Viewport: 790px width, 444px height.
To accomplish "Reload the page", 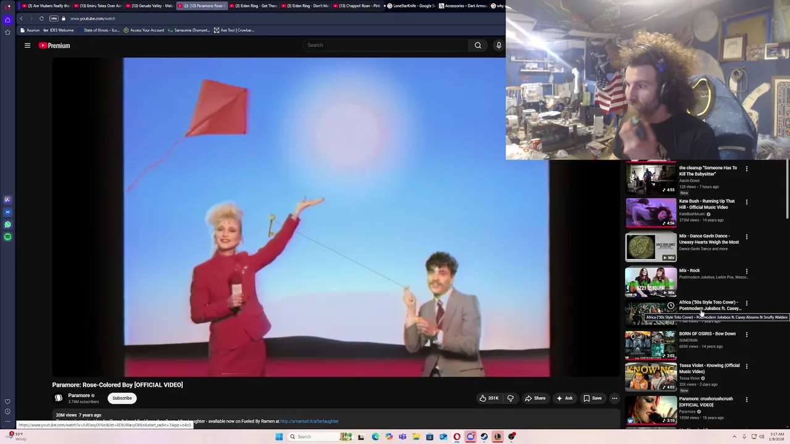I will click(41, 18).
